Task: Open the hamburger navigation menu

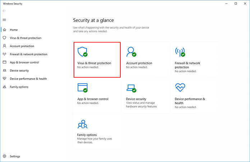Action: (4, 20)
